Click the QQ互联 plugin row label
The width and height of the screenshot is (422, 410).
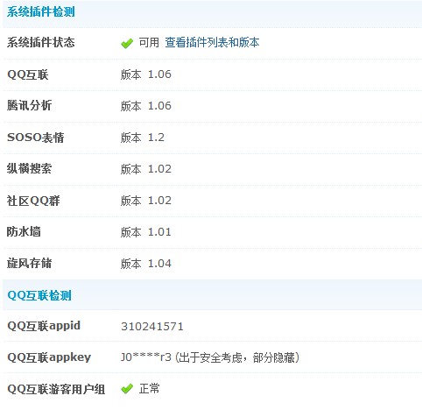click(x=28, y=74)
